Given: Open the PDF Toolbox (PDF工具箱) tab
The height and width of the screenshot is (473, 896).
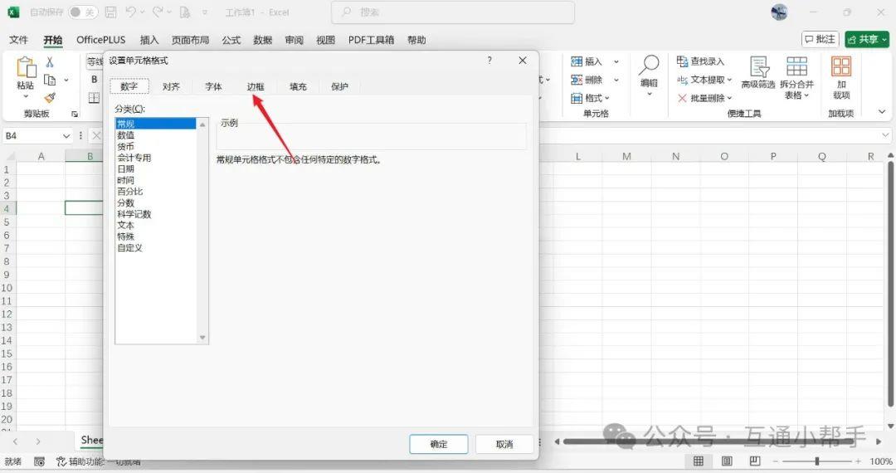Looking at the screenshot, I should [371, 40].
